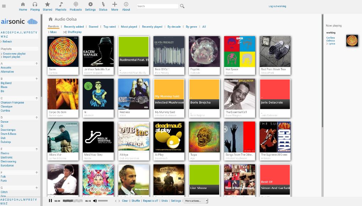Open the Drum & Bass genre
This screenshot has height=206, width=362.
[8, 134]
